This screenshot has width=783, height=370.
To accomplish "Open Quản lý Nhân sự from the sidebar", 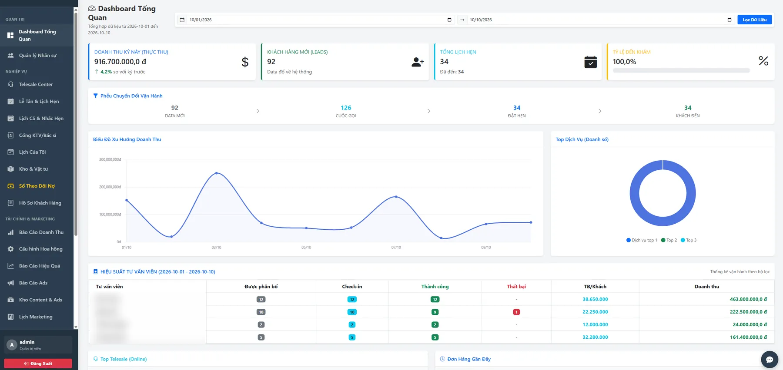I will 37,56.
